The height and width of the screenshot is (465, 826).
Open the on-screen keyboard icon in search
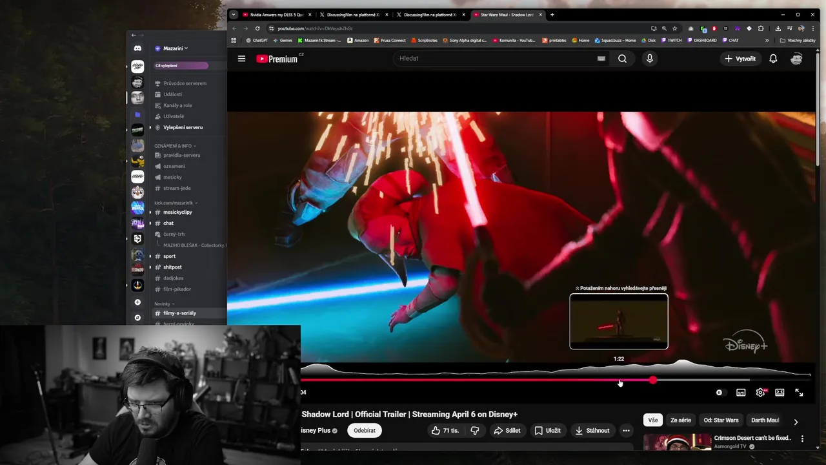point(601,58)
